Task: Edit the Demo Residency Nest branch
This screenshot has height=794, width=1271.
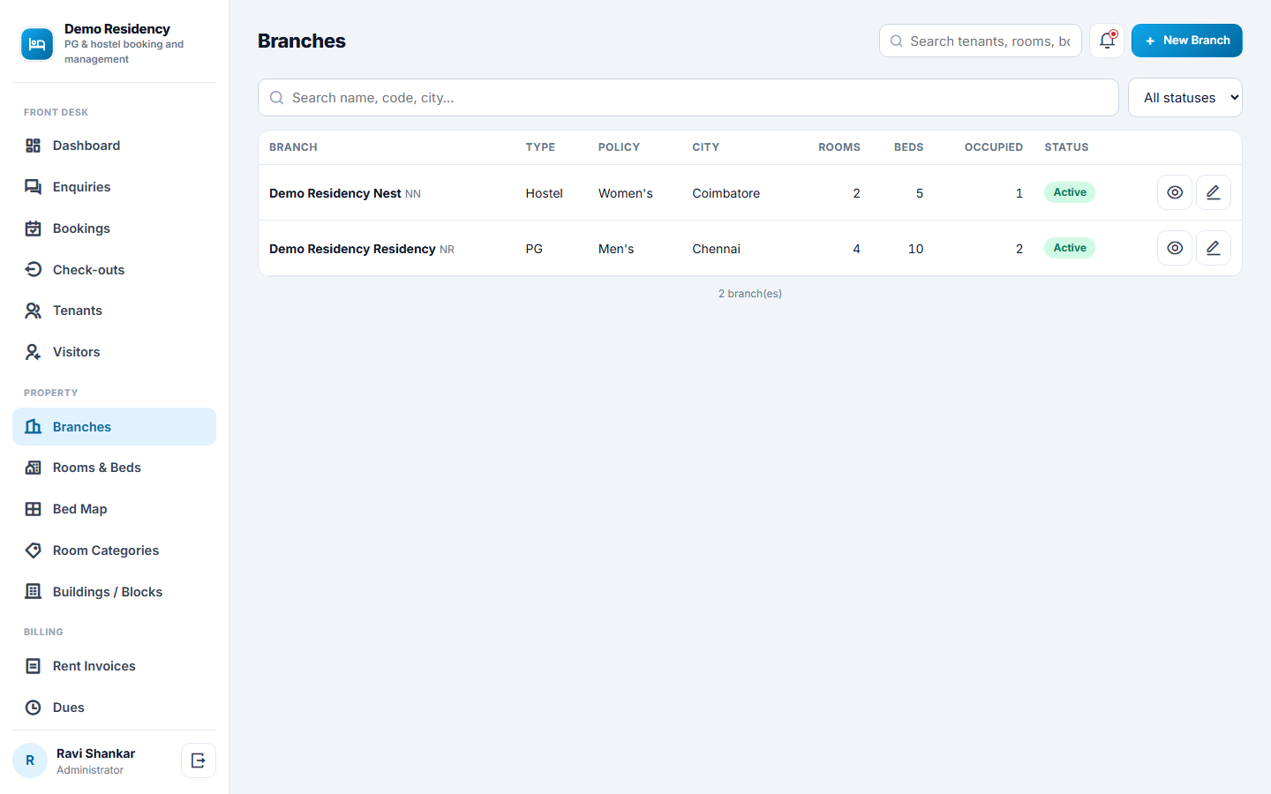Action: click(x=1214, y=192)
